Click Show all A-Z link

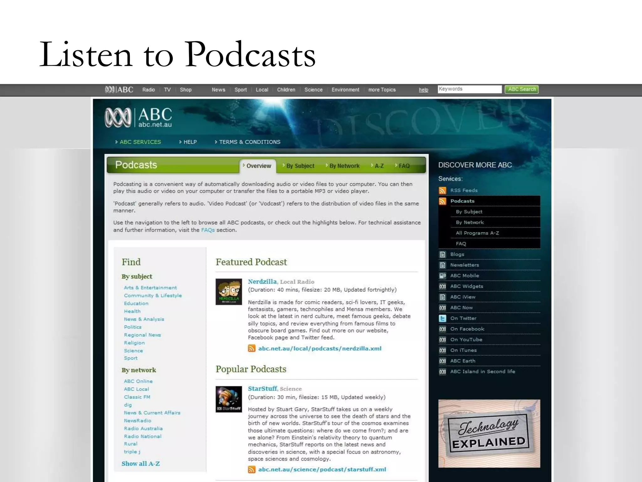141,464
